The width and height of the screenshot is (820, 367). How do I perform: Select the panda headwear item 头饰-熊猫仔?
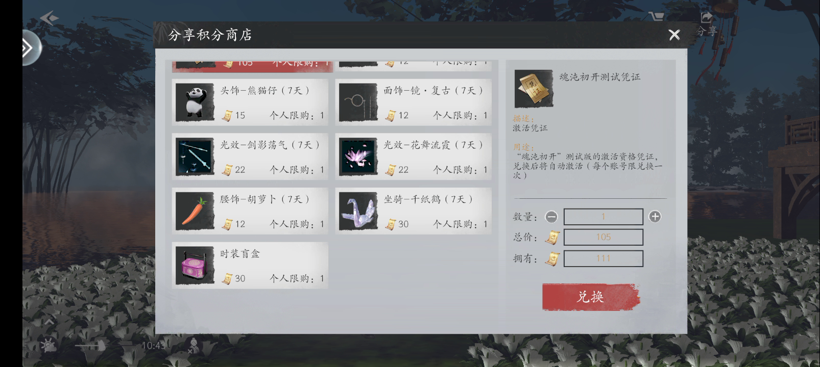click(250, 102)
